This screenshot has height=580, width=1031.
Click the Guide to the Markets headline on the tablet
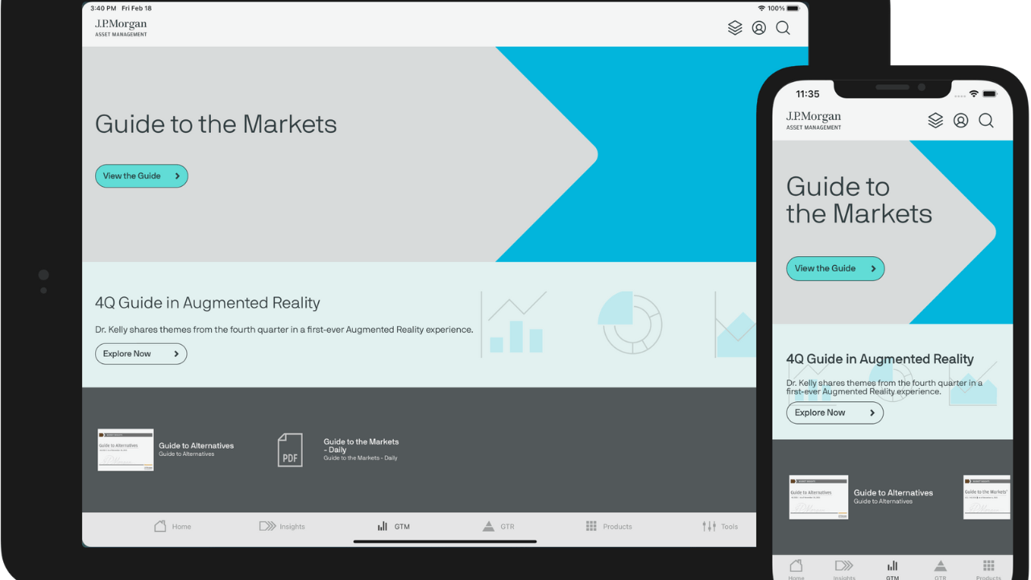click(216, 124)
